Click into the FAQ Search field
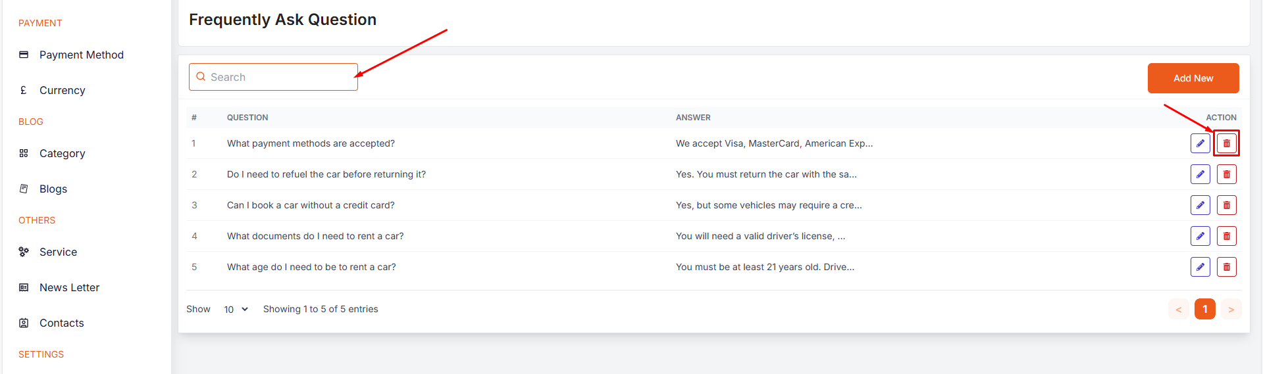This screenshot has height=374, width=1263. coord(280,77)
